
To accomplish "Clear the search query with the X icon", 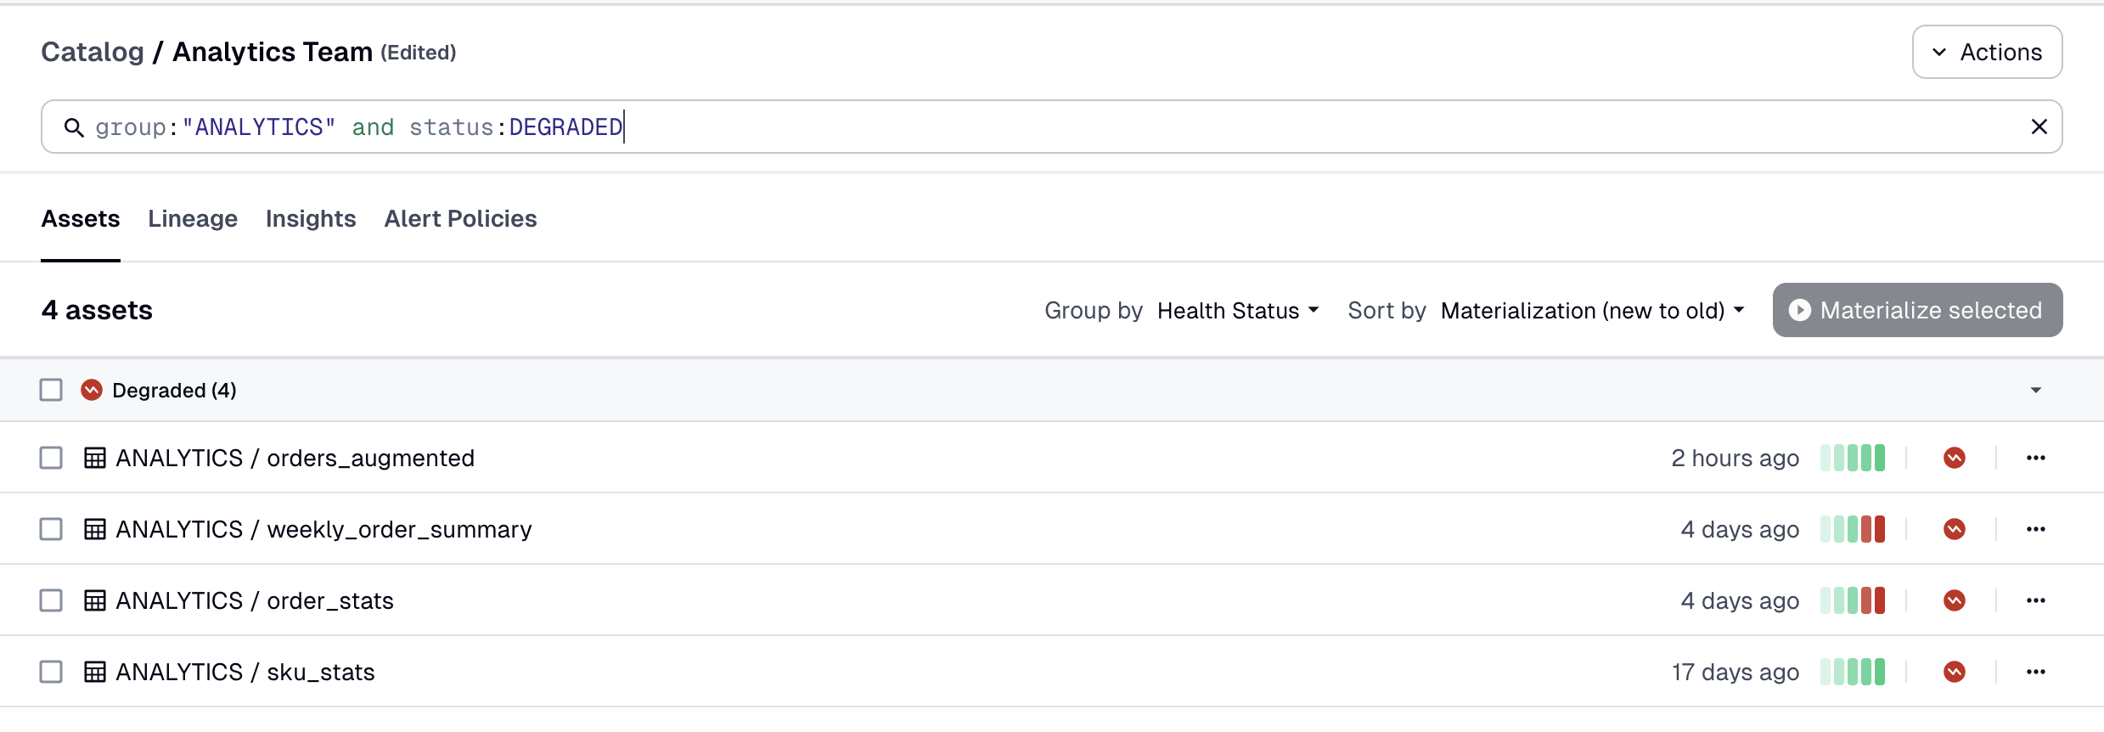I will pos(2039,126).
